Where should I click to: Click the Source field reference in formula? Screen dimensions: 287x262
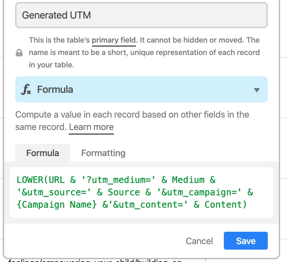pos(124,192)
